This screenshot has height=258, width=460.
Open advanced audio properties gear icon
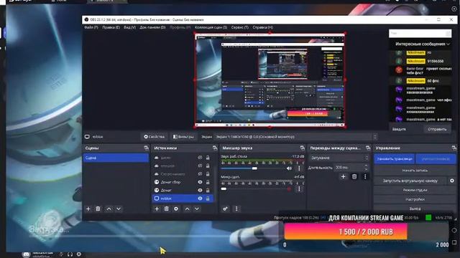pyautogui.click(x=225, y=209)
